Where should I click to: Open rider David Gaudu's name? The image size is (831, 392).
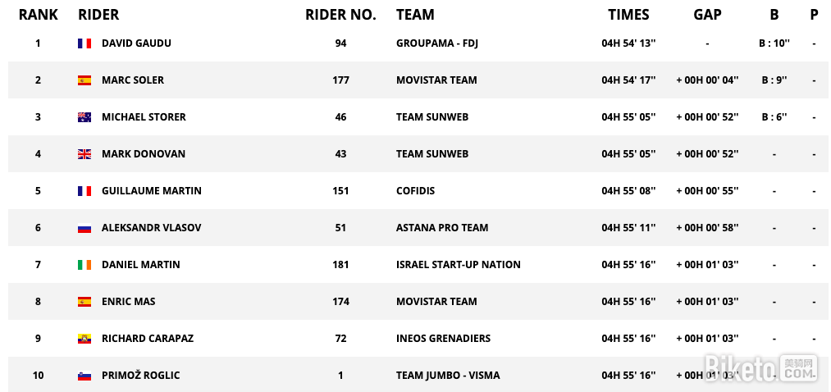coord(136,43)
